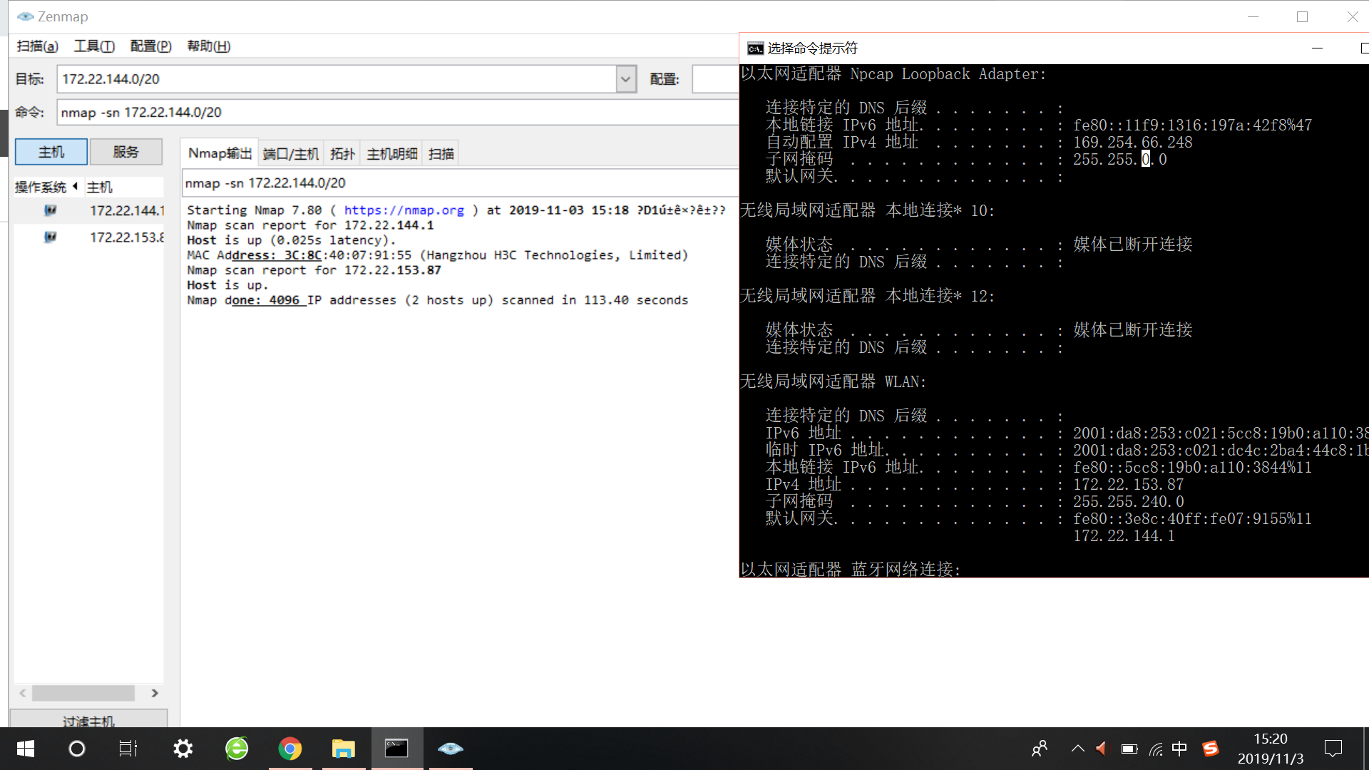
Task: Toggle the 主机 hosts view button
Action: (x=51, y=152)
